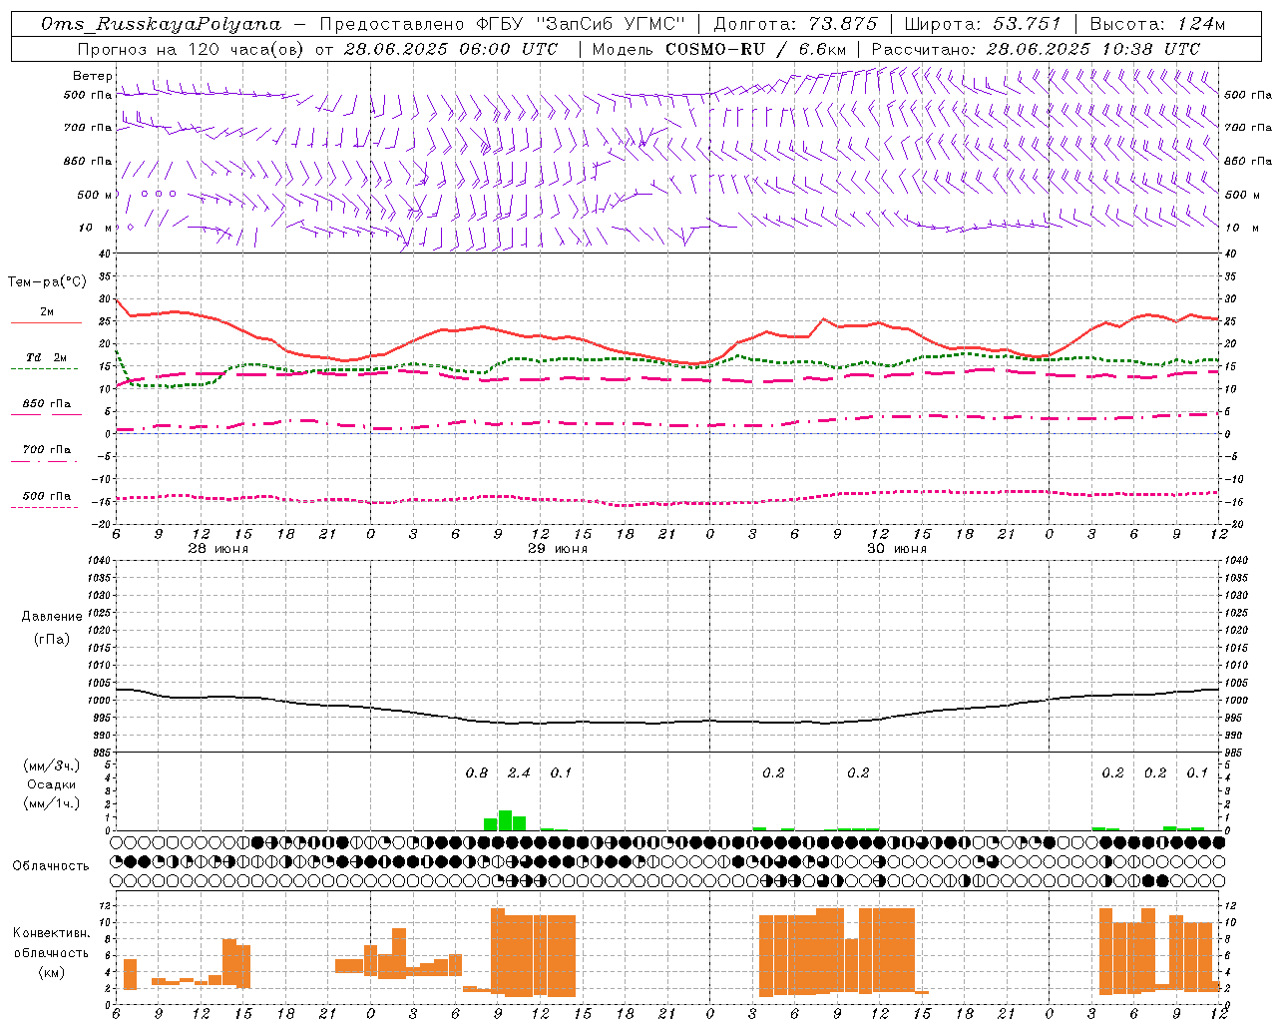The image size is (1277, 1022).
Task: Click calculated time 28.06.2025 10:38 UTC
Action: pos(1093,49)
